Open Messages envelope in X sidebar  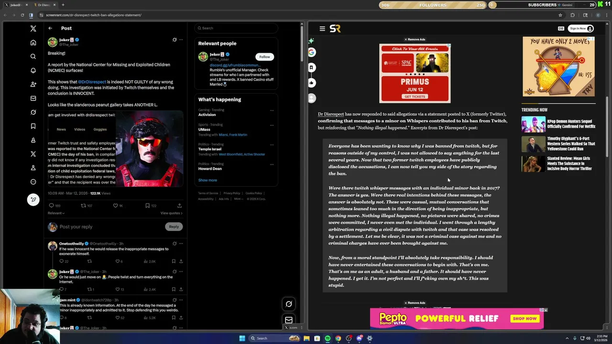click(33, 98)
